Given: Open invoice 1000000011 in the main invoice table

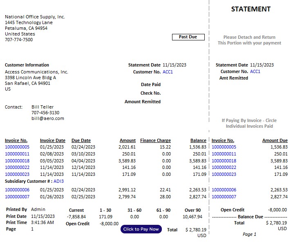Looking at the screenshot, I should pos(17,154).
